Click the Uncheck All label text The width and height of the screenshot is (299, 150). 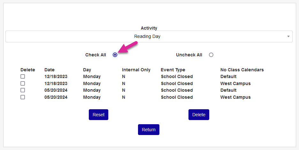coord(189,55)
